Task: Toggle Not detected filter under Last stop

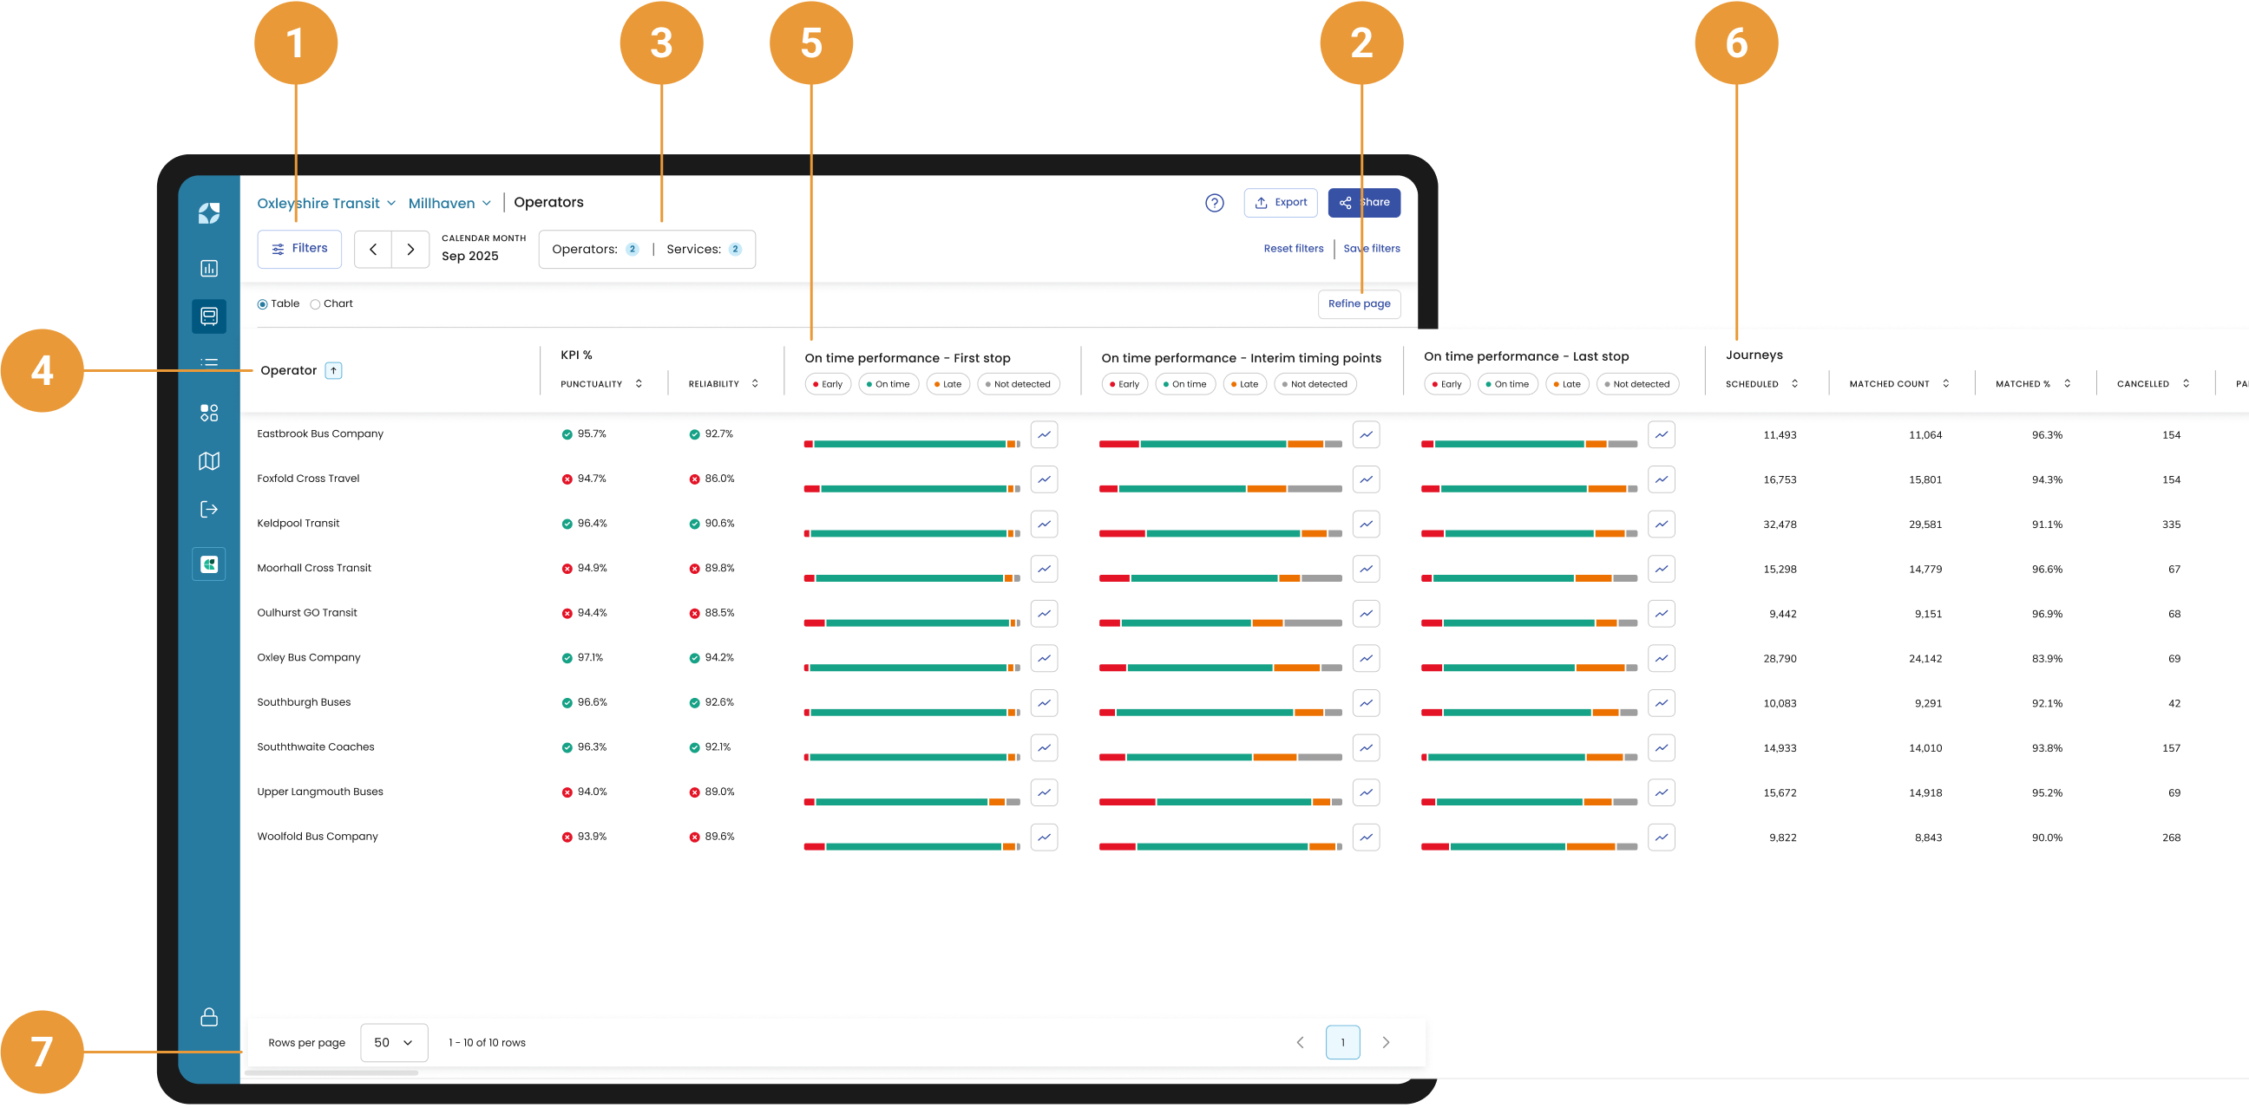Action: coord(1636,384)
